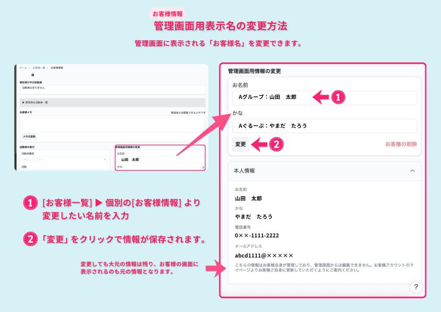The image size is (441, 312).
Task: Collapse the 本人情報 section with its chevron
Action: [x=412, y=171]
